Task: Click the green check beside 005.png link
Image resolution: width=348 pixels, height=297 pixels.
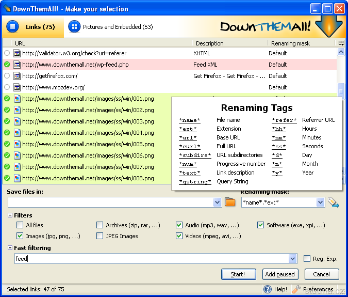Action: pos(7,144)
